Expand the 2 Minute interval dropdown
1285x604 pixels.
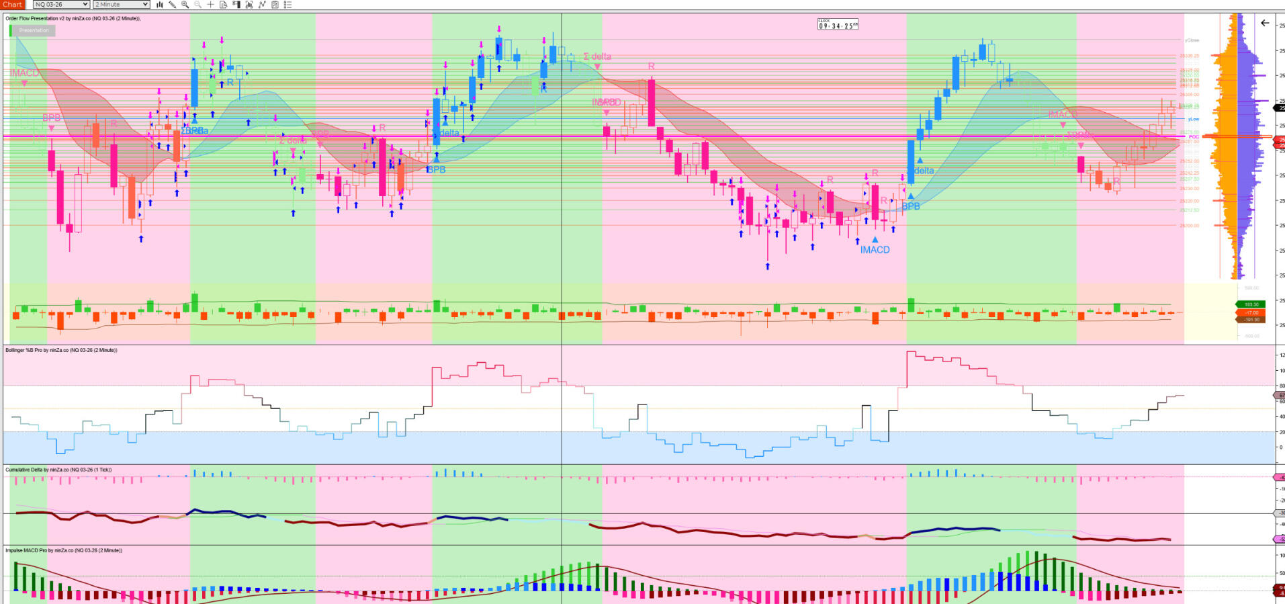[x=121, y=5]
